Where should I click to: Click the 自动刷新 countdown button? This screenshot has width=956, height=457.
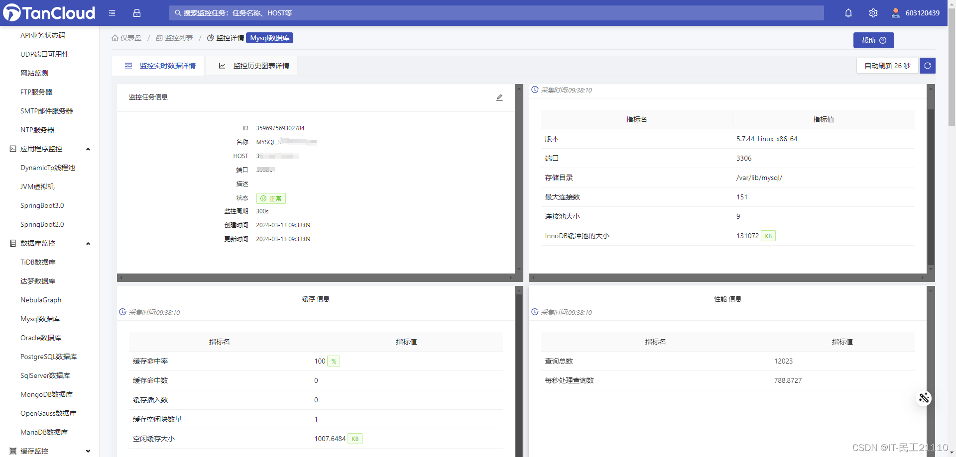tap(887, 66)
